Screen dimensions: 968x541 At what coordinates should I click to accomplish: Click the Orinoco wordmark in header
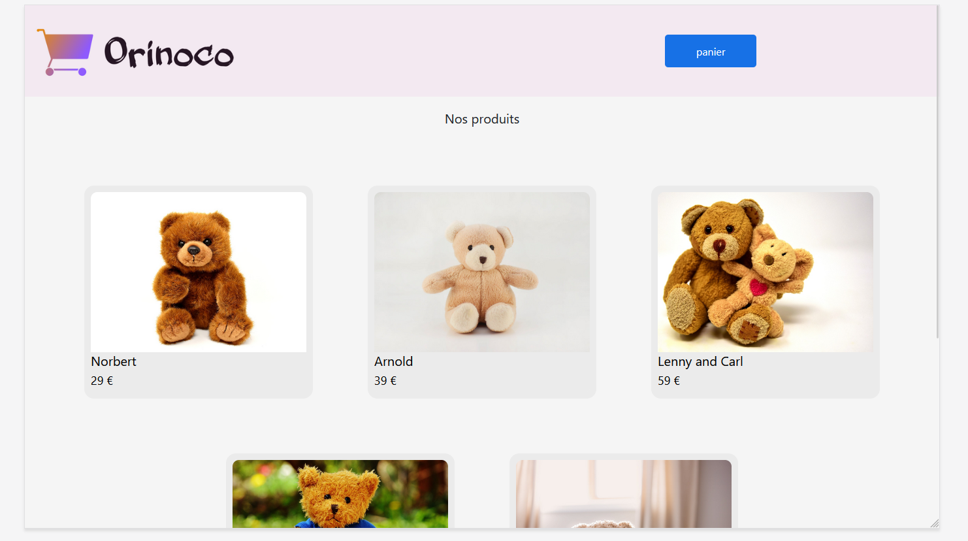click(x=169, y=52)
